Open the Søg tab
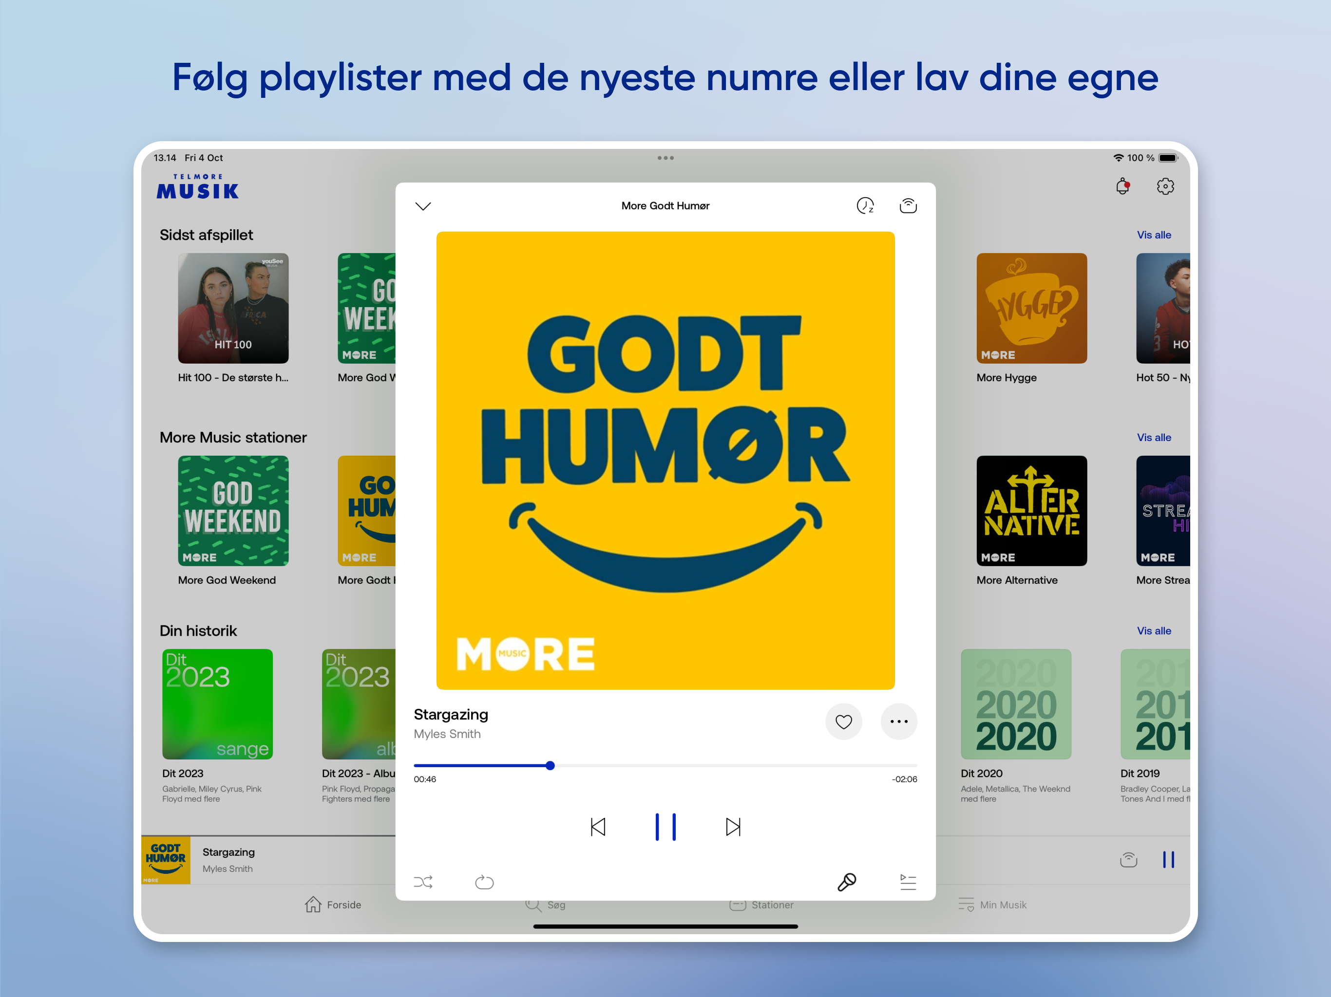1331x997 pixels. 545,905
